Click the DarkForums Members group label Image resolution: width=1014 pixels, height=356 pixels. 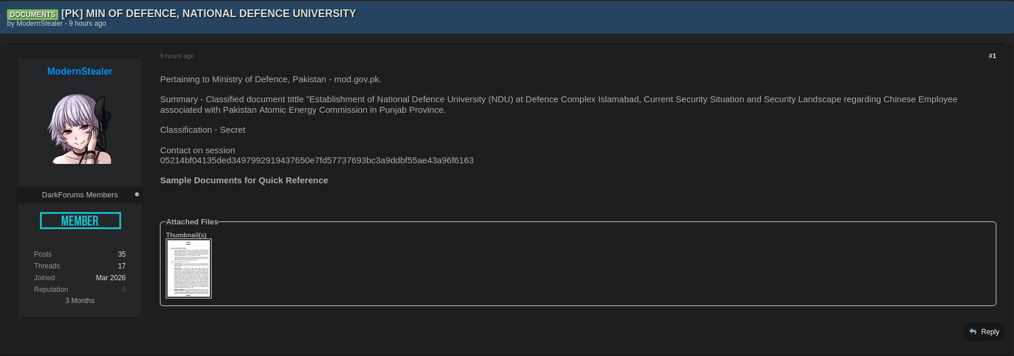80,194
